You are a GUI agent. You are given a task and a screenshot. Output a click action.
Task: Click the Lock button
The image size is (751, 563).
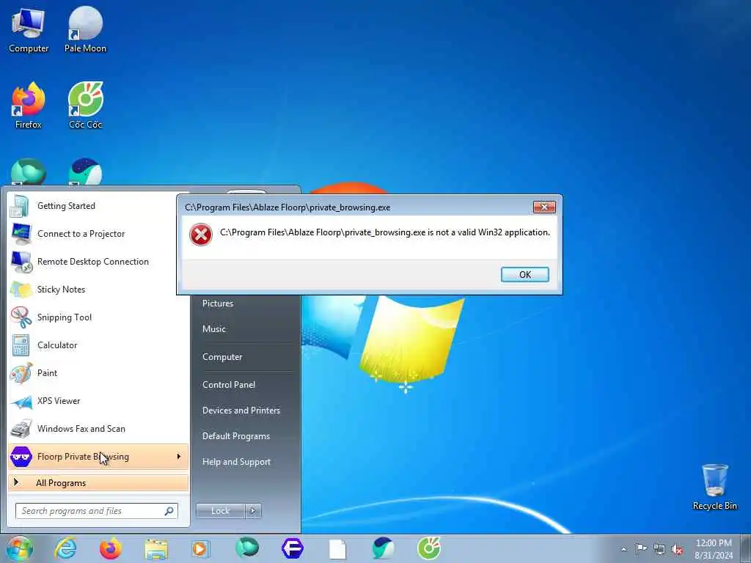220,511
